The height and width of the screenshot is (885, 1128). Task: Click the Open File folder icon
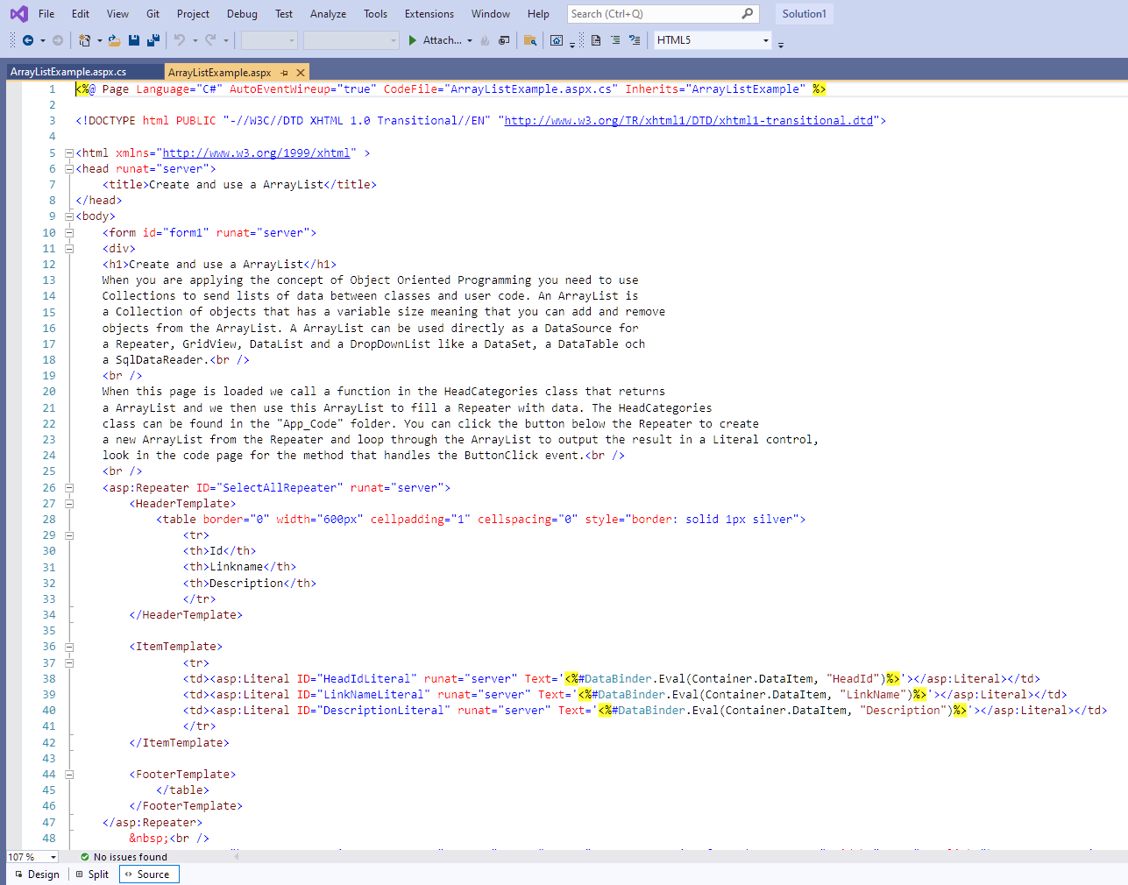pyautogui.click(x=115, y=40)
